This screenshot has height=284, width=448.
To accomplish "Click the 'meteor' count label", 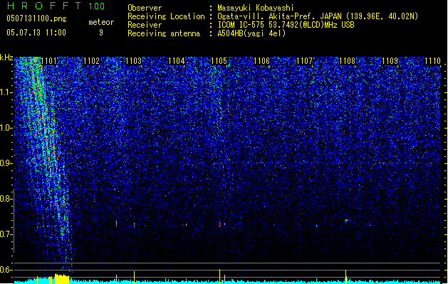I will point(101,22).
